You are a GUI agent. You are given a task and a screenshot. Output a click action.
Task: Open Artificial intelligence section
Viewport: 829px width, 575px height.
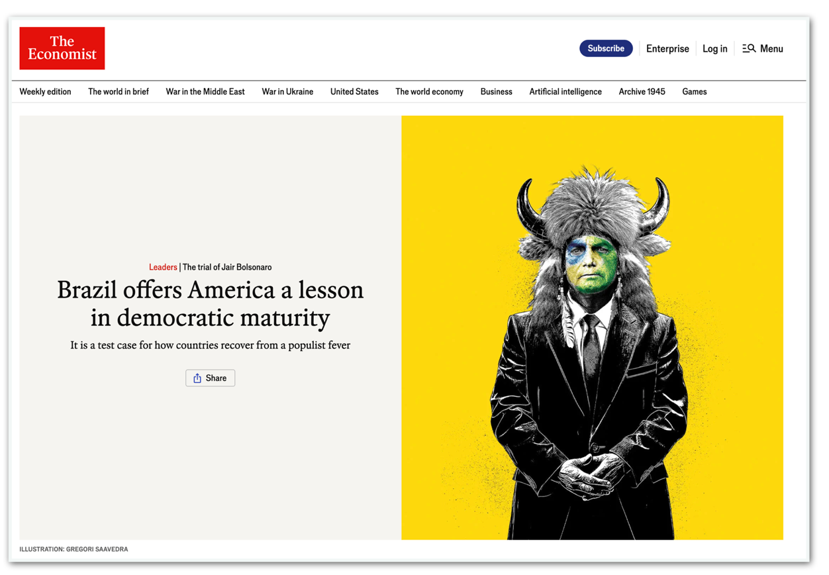tap(565, 91)
